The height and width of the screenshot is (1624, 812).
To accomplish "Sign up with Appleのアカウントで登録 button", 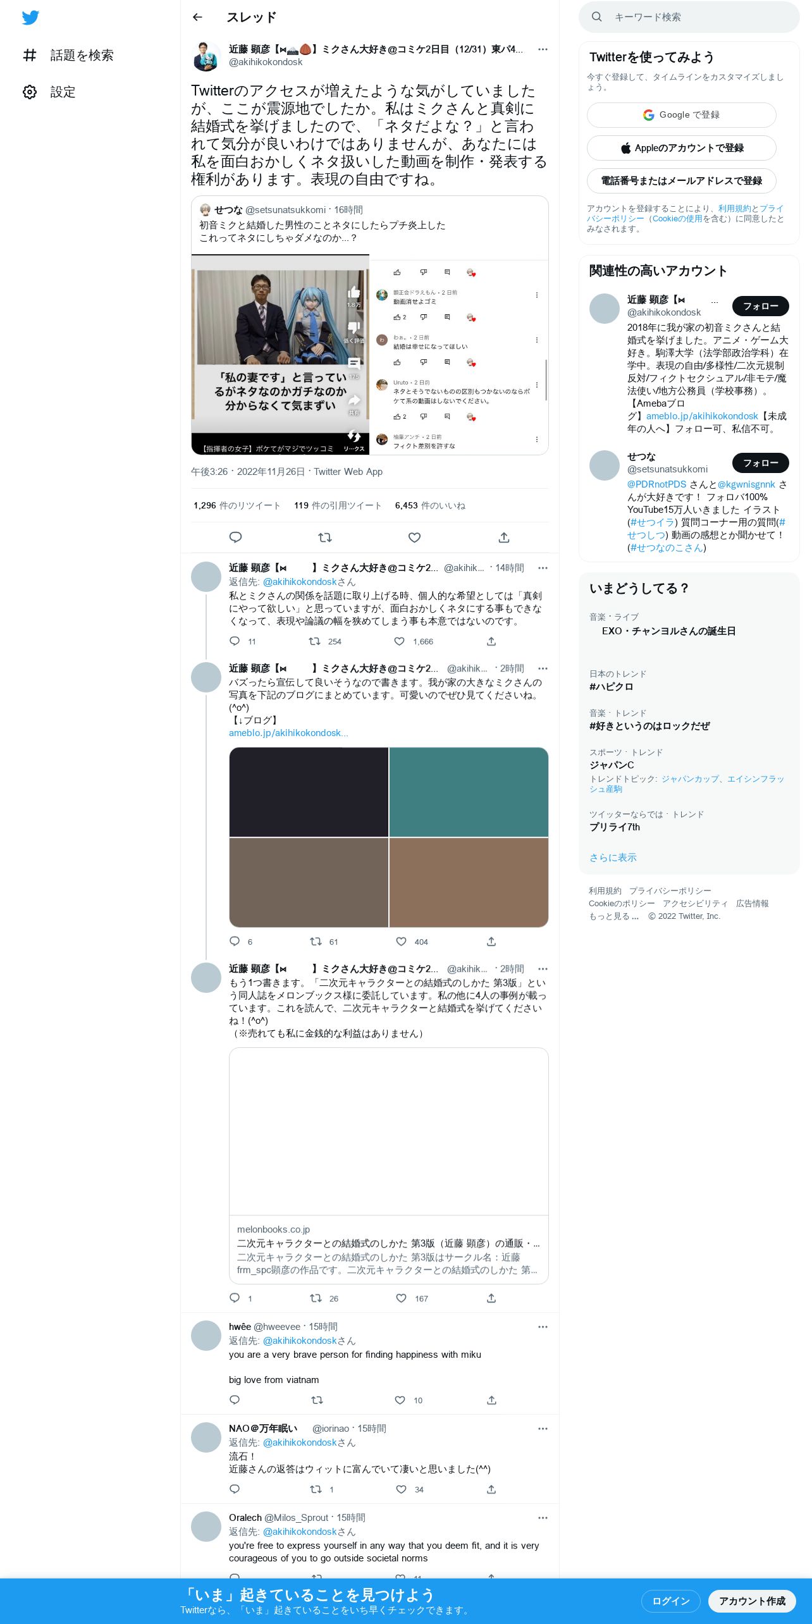I will click(x=682, y=148).
